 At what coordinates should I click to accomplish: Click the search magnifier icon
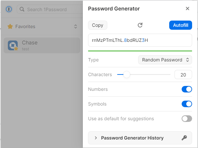click(x=22, y=9)
